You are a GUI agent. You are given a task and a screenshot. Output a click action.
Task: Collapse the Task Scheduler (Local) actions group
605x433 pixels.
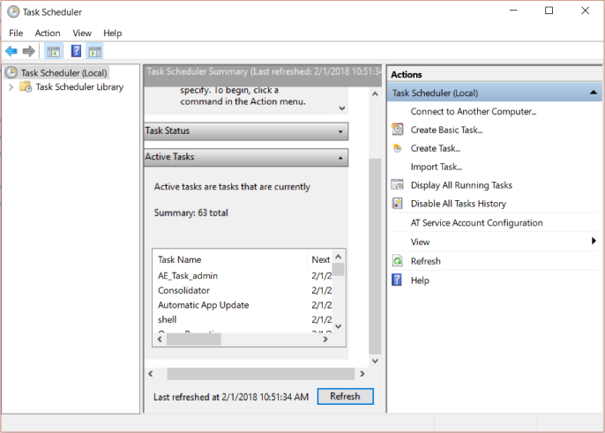[x=594, y=93]
